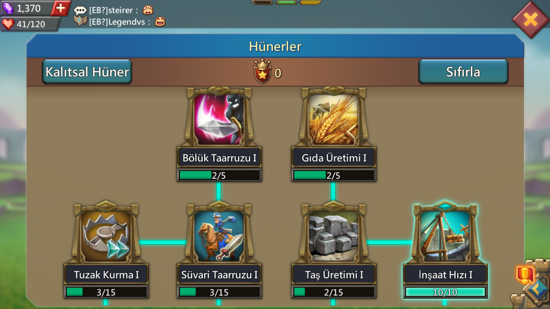Open the Taş Üretimi I stone icon
The image size is (550, 309).
coord(333,236)
